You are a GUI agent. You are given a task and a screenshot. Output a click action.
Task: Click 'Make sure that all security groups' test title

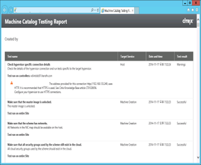pos(45,145)
